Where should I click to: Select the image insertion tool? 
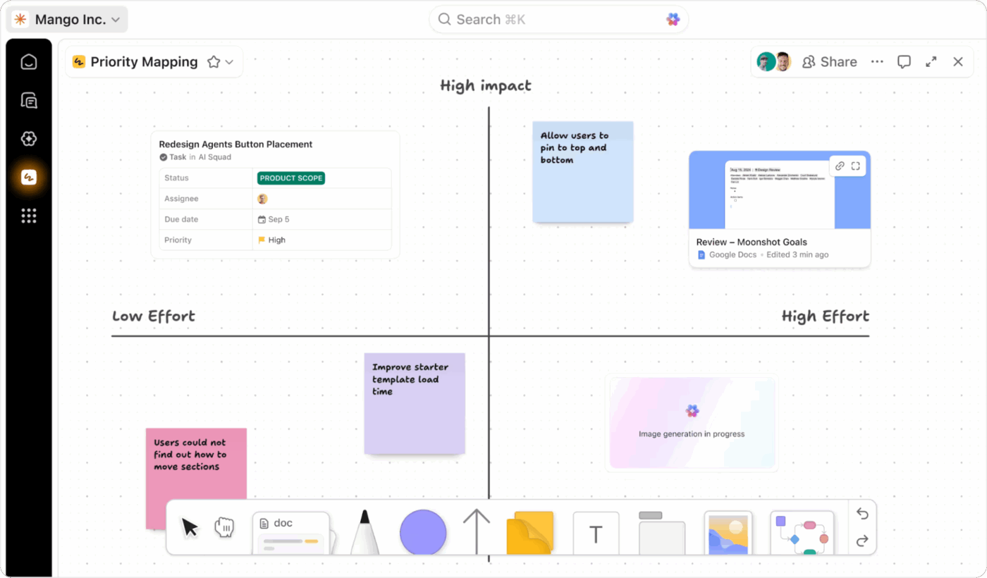[x=728, y=534]
